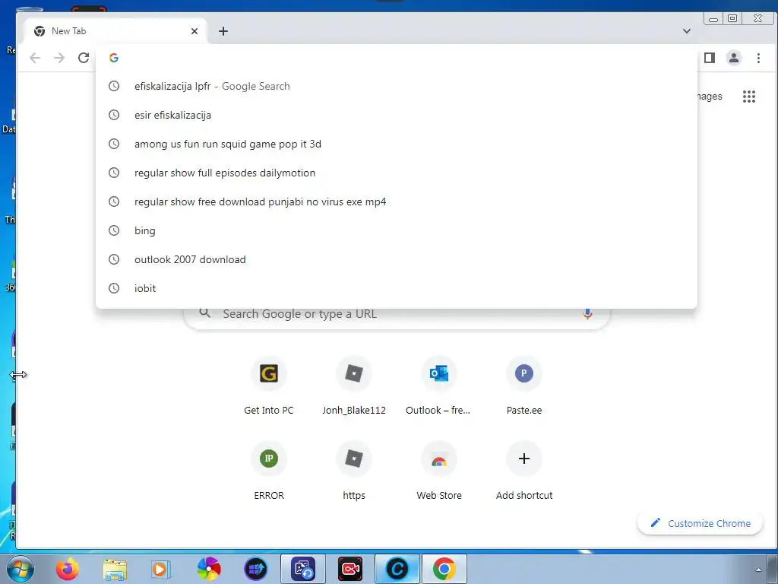Pick 'regular show free download punjabi' suggestion
The width and height of the screenshot is (778, 584).
[397, 202]
